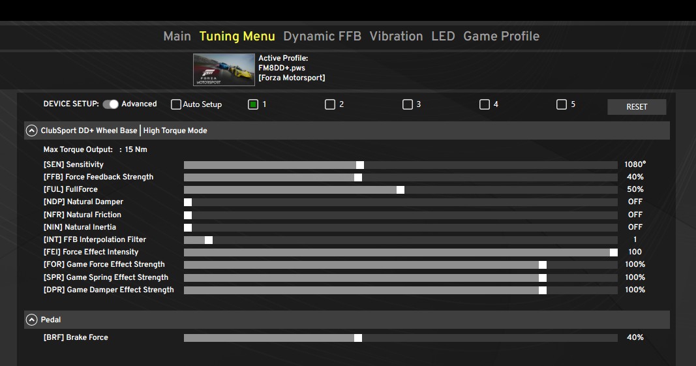696x366 pixels.
Task: Click the FullForce slider handle
Action: [401, 190]
